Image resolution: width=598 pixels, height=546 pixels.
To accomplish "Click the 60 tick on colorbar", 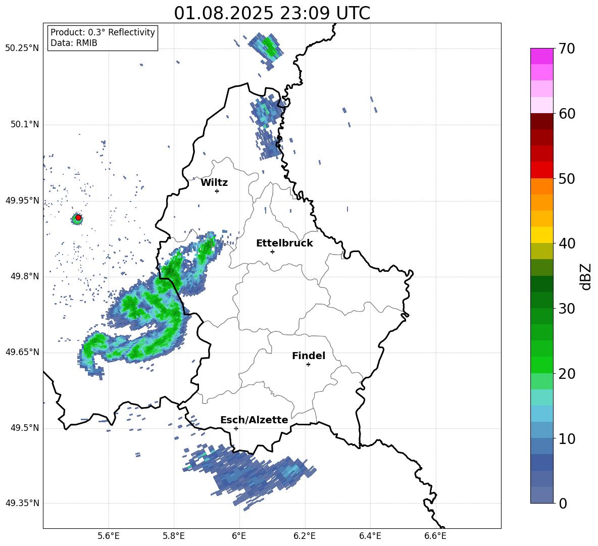I will click(567, 114).
